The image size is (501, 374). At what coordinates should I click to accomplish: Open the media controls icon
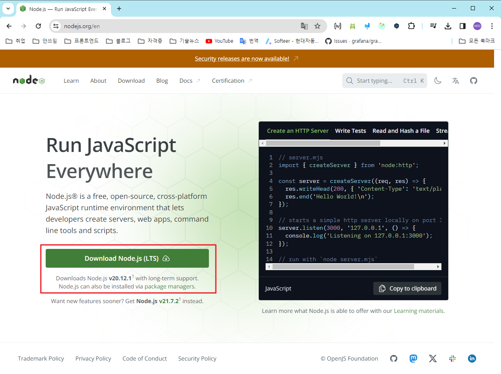click(x=433, y=26)
